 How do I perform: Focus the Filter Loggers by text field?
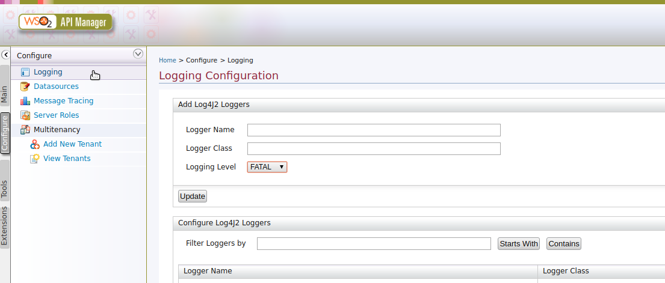click(x=374, y=243)
